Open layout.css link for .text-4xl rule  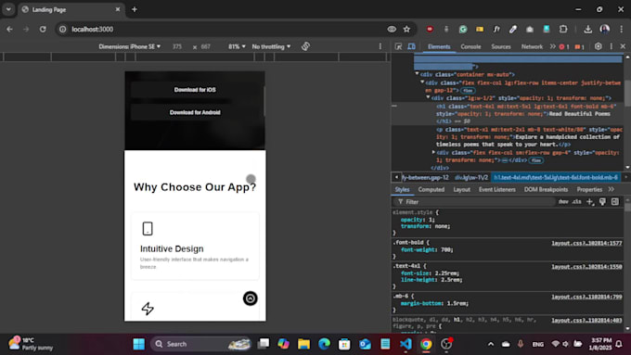tap(586, 267)
